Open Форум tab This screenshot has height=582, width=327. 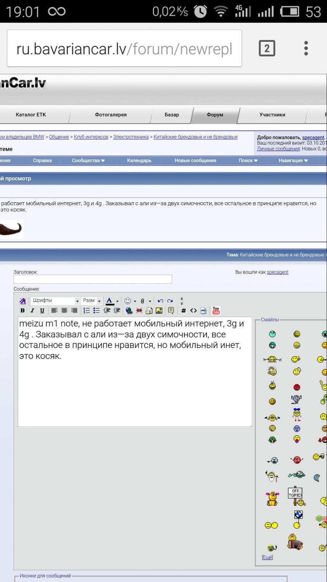[215, 114]
